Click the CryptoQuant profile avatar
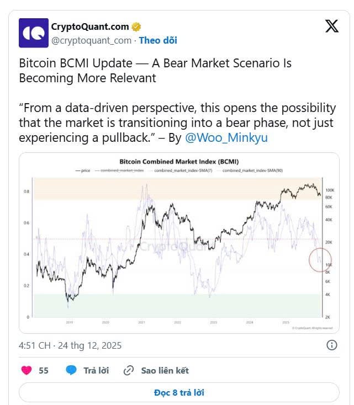The width and height of the screenshot is (354, 405). (x=34, y=33)
